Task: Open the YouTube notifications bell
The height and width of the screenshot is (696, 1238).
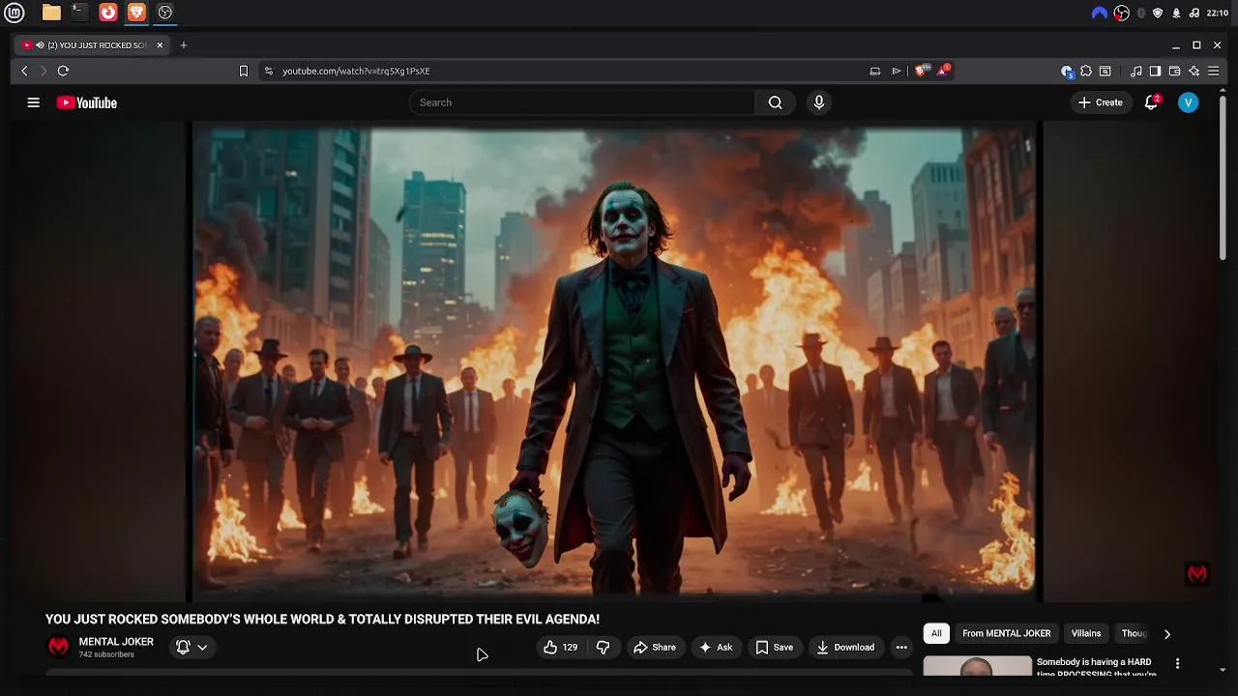Action: 1151,102
